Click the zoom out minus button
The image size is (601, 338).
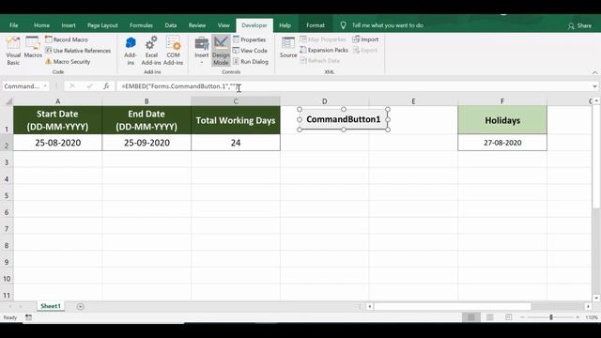pyautogui.click(x=522, y=317)
